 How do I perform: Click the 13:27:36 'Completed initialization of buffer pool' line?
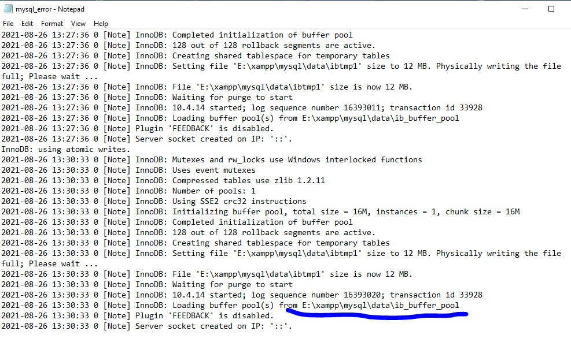coord(177,35)
